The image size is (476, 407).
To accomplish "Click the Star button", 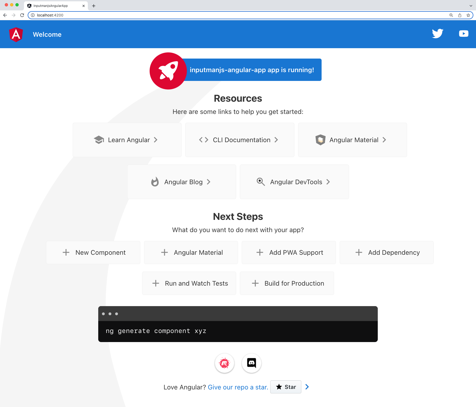I will [286, 387].
